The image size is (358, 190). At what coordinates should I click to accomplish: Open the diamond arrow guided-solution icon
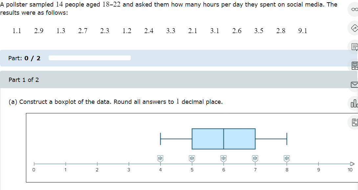(x=354, y=28)
